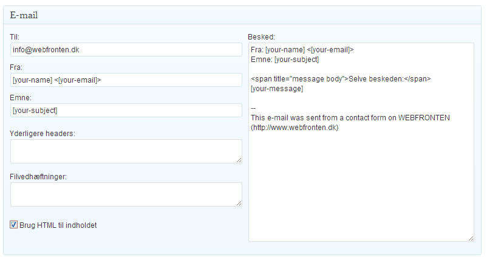Click the Yderligere headers resize grip icon

coord(239,160)
